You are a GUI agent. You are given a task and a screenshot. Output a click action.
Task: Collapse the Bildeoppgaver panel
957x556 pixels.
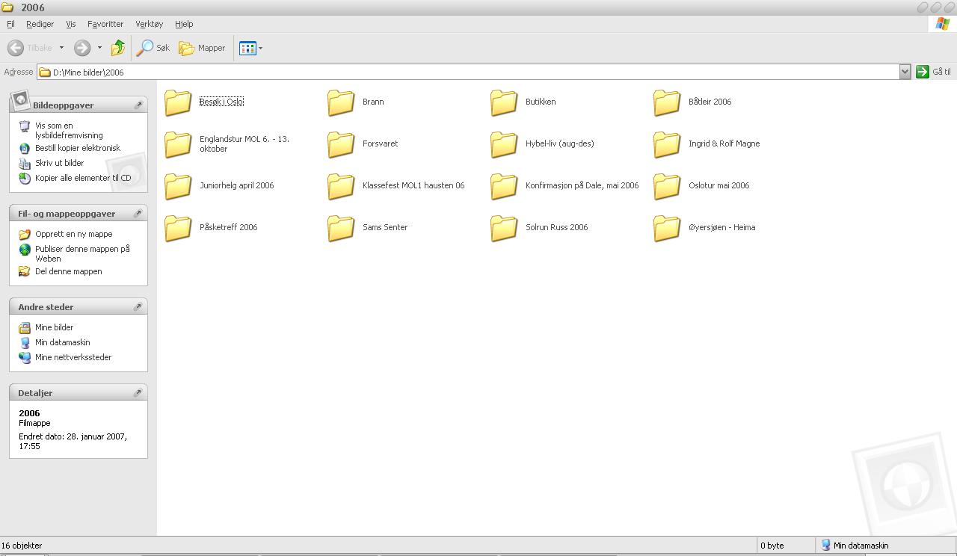coord(138,105)
